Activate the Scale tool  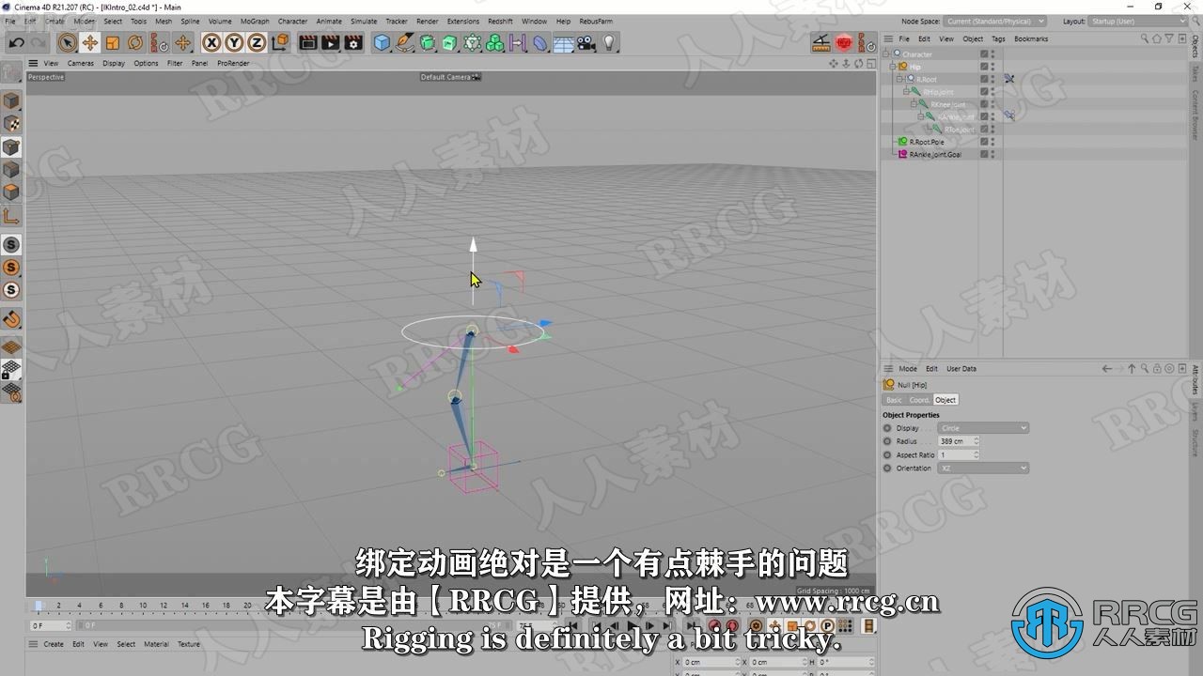coord(113,42)
